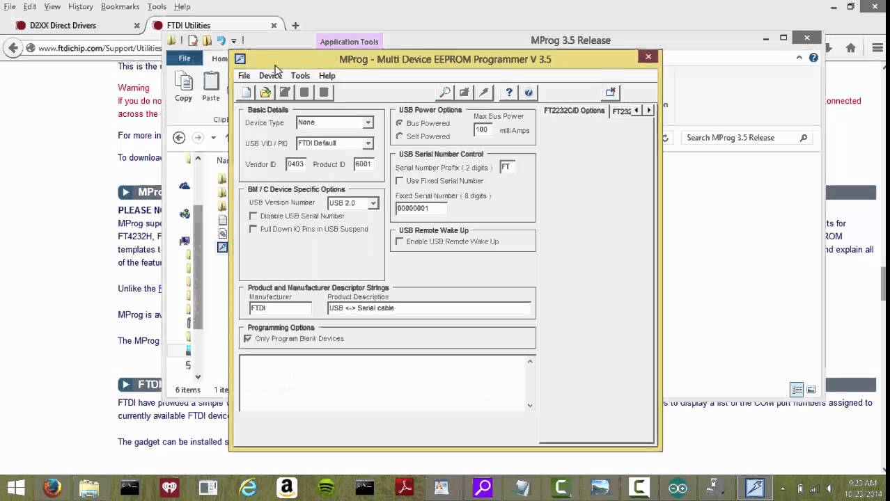
Task: Click the Serial Number Prefix field
Action: pyautogui.click(x=507, y=167)
